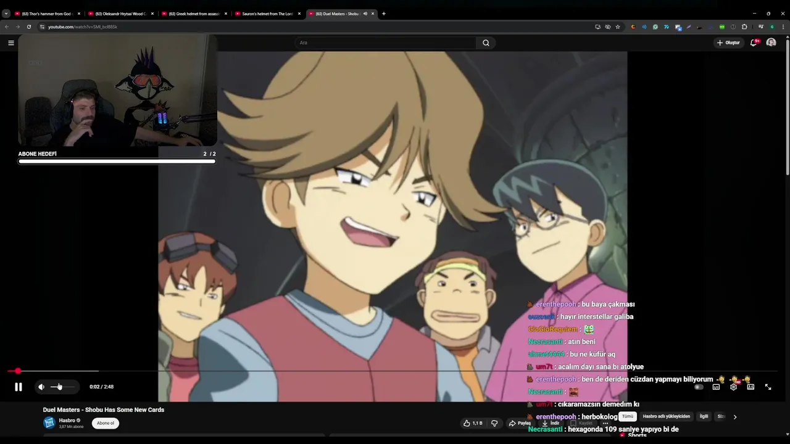Close the Sauron's helmet tab
The width and height of the screenshot is (790, 444).
point(299,14)
